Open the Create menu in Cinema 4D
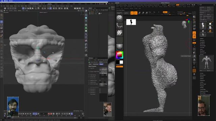This screenshot has height=121, width=216. pos(7,6)
